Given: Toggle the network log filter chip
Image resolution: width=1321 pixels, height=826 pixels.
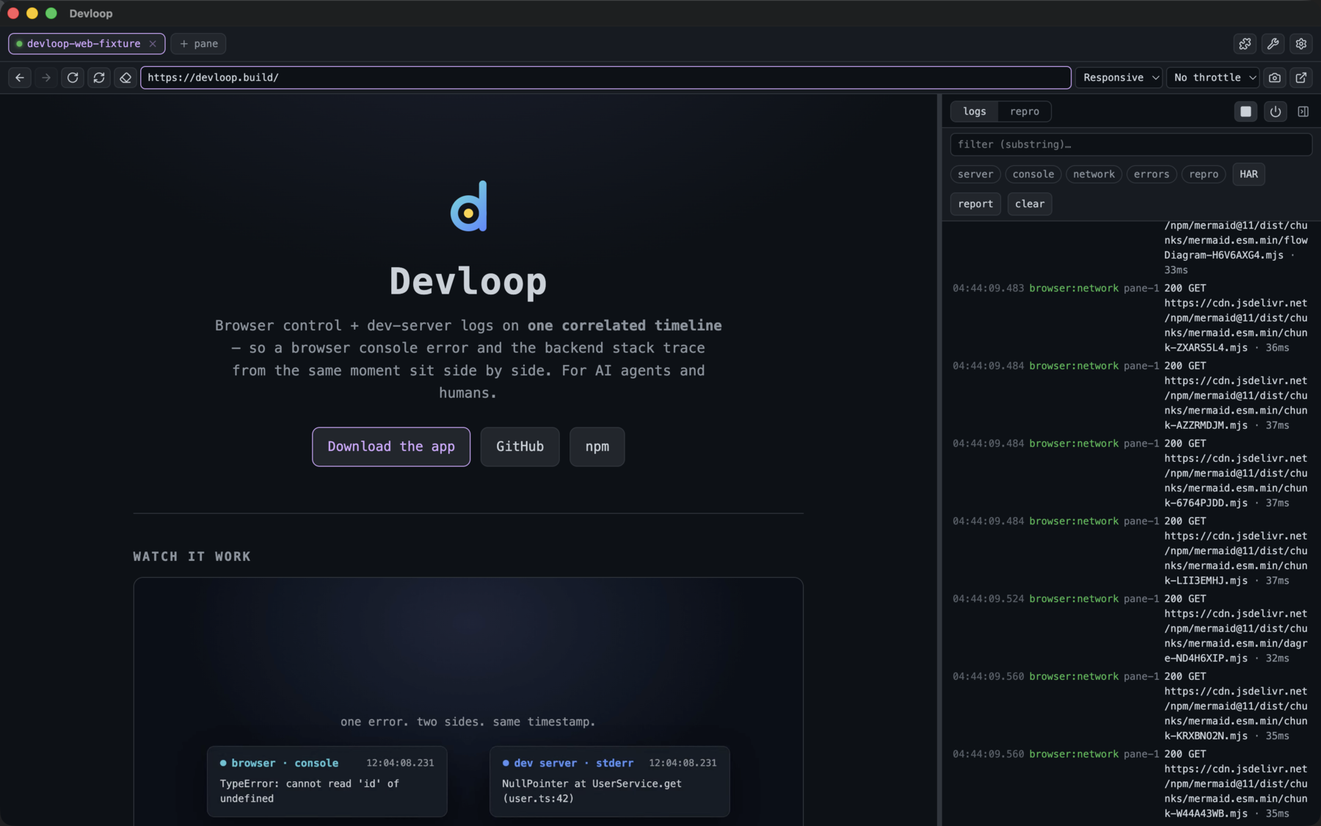Looking at the screenshot, I should 1093,174.
